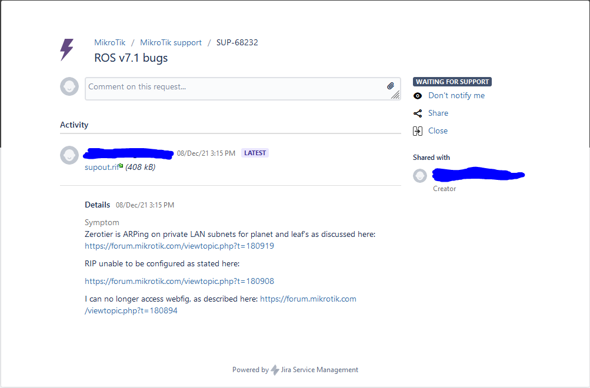Click the purple lightning bolt MikroTik portal logo
This screenshot has height=388, width=590.
[67, 49]
